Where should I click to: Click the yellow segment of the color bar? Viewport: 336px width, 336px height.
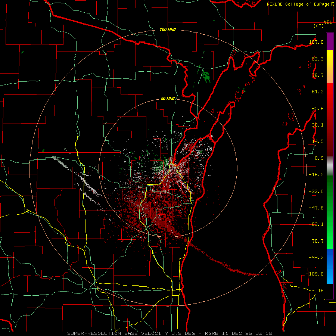pos(330,66)
